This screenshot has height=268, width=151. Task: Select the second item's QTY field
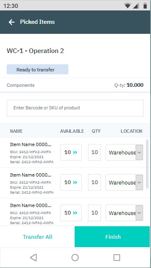(94, 182)
